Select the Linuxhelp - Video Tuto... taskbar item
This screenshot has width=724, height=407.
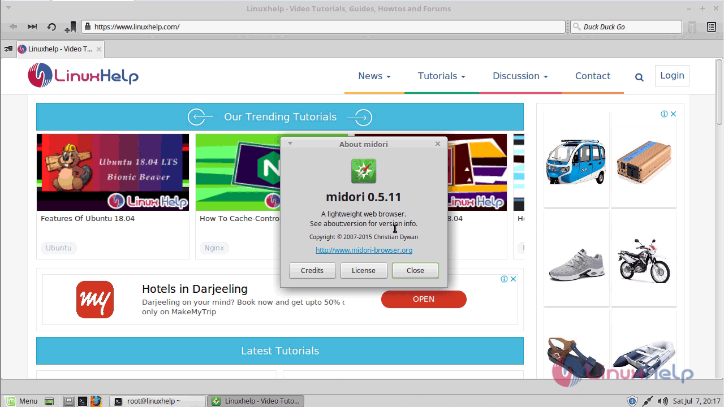point(256,401)
